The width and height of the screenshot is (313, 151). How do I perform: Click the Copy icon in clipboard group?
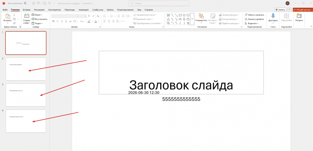pyautogui.click(x=14, y=19)
